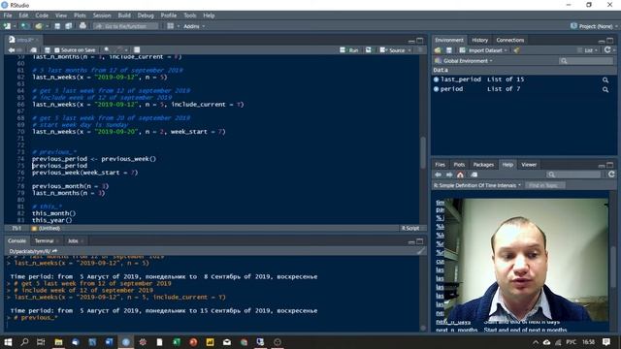This screenshot has width=621, height=349.
Task: Switch to the Jobs tab
Action: pos(73,241)
